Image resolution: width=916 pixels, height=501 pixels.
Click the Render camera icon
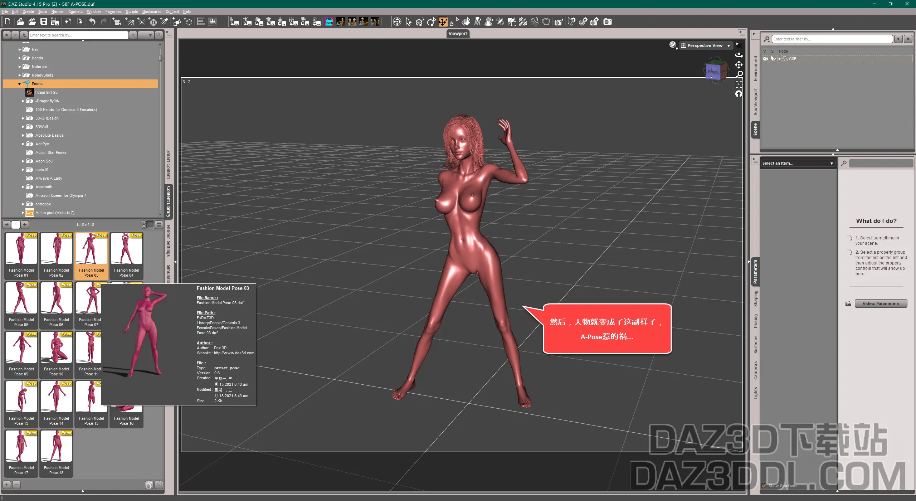607,22
